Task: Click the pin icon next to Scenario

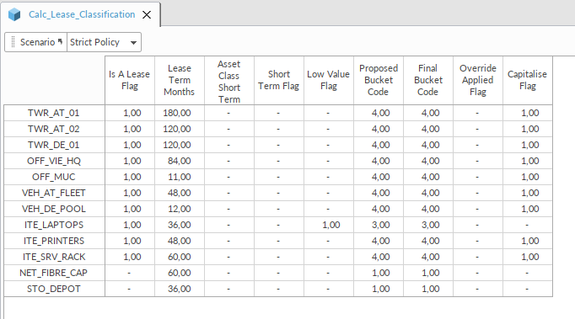Action: [60, 41]
